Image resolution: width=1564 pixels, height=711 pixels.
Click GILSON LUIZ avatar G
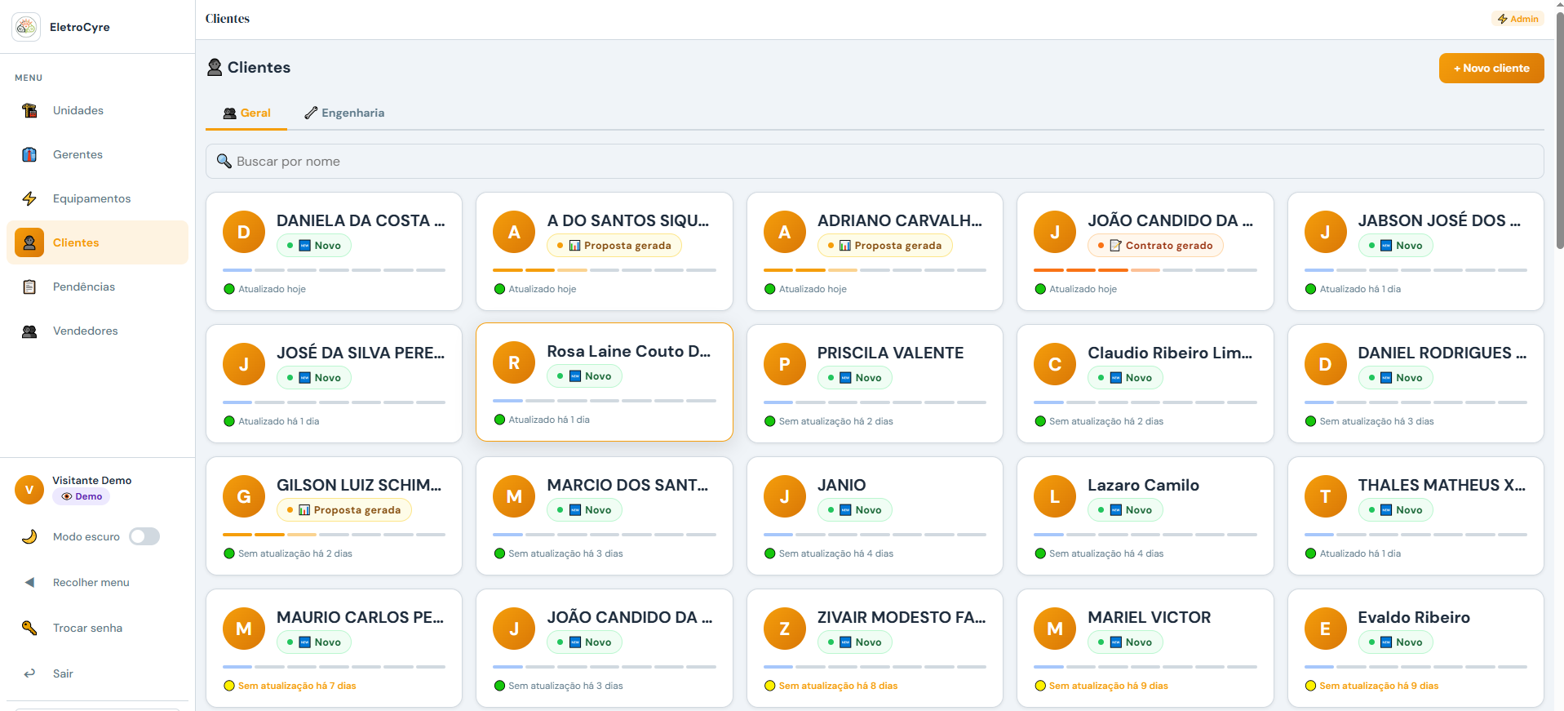coord(244,496)
